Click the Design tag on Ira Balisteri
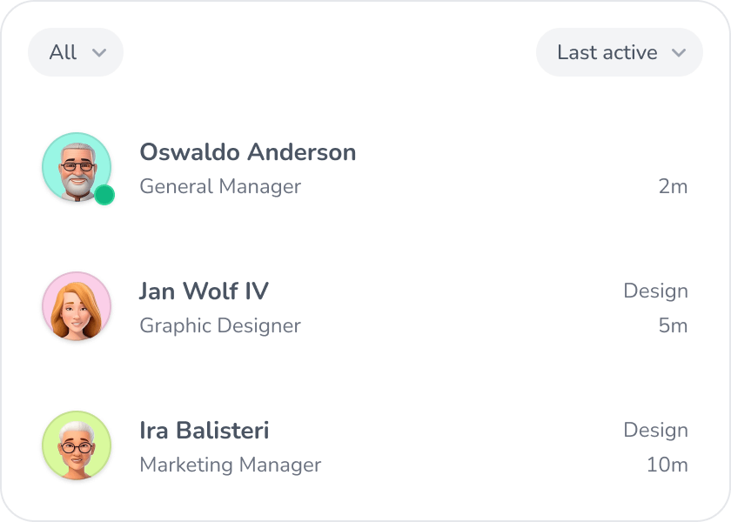The width and height of the screenshot is (731, 522). pyautogui.click(x=656, y=430)
